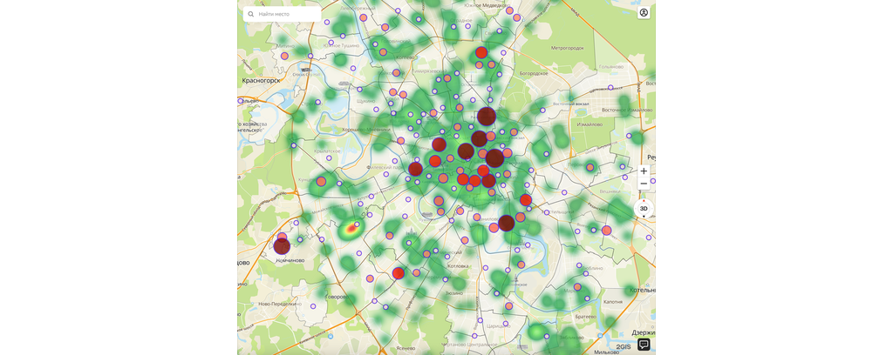Open the chat feedback icon
Viewport: 893px width, 355px height.
(644, 345)
